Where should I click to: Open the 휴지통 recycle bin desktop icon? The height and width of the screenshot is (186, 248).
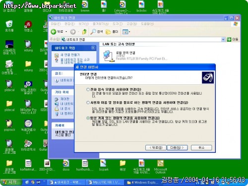[x=9, y=26]
